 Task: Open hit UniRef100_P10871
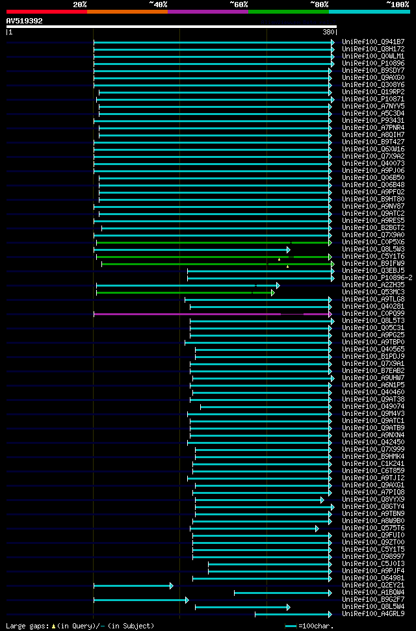click(373, 99)
